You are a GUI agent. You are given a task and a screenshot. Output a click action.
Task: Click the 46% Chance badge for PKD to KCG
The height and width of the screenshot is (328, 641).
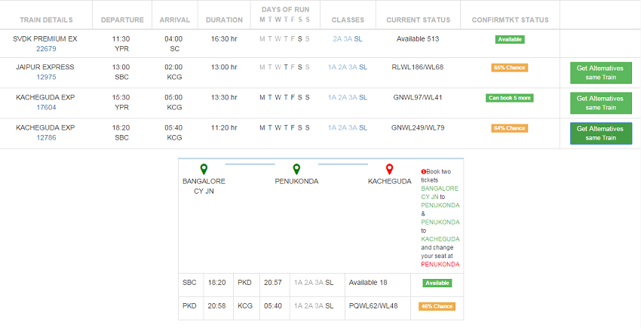(437, 307)
